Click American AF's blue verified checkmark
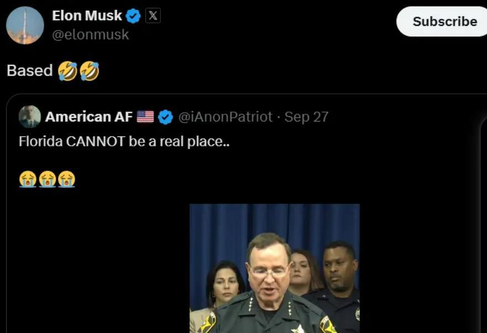Screen dimensions: 487x333 pyautogui.click(x=165, y=117)
